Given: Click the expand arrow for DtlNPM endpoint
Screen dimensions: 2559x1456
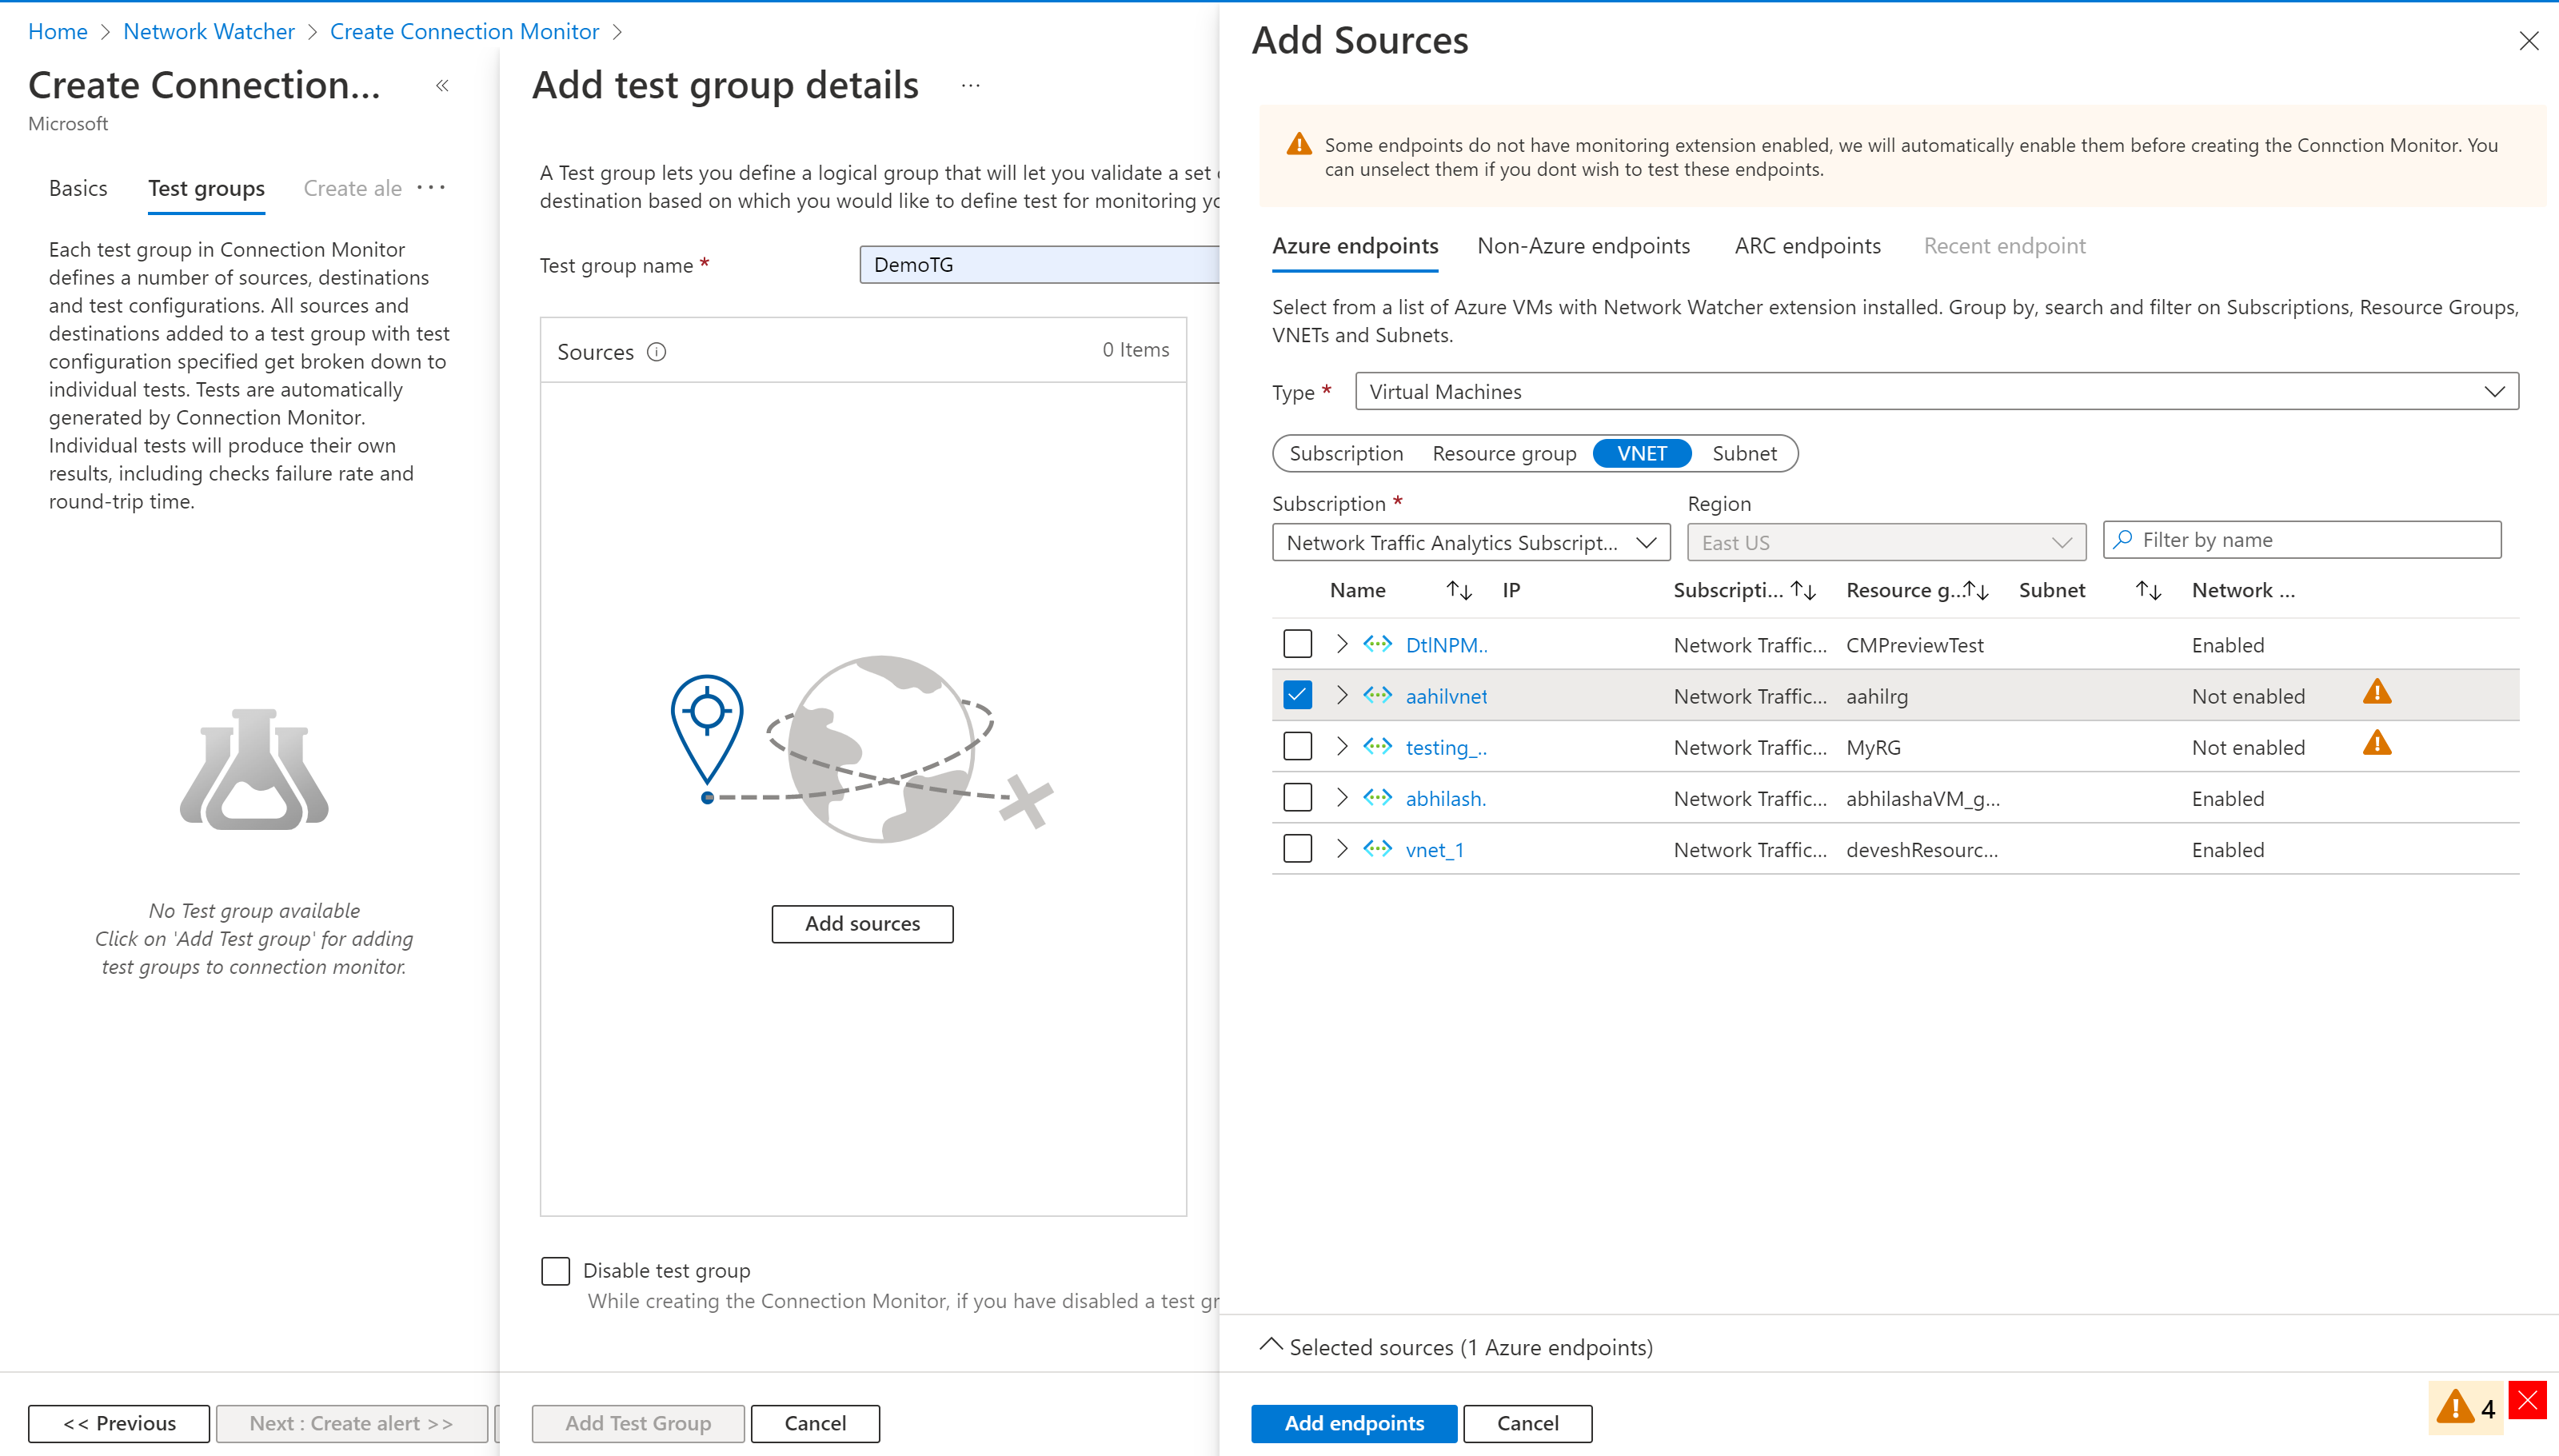Looking at the screenshot, I should click(1343, 644).
